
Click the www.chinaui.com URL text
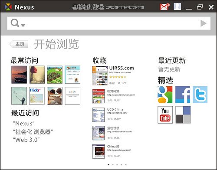coord(119,150)
